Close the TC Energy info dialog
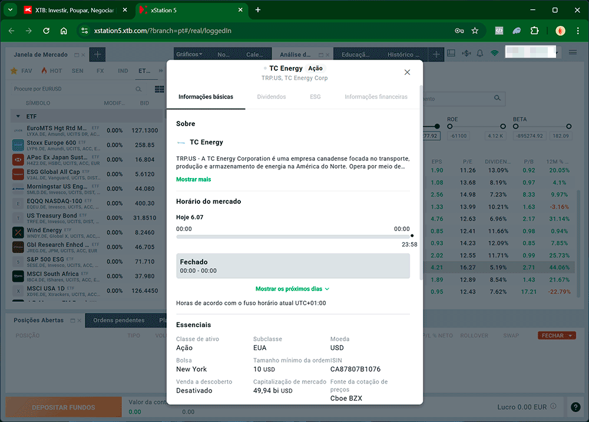Screen dimensions: 589x422 pos(407,72)
